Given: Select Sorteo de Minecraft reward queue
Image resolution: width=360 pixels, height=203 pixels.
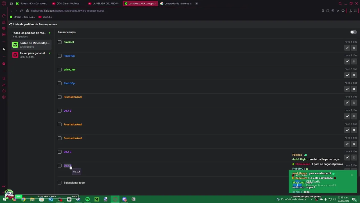Looking at the screenshot, I should coord(31,45).
